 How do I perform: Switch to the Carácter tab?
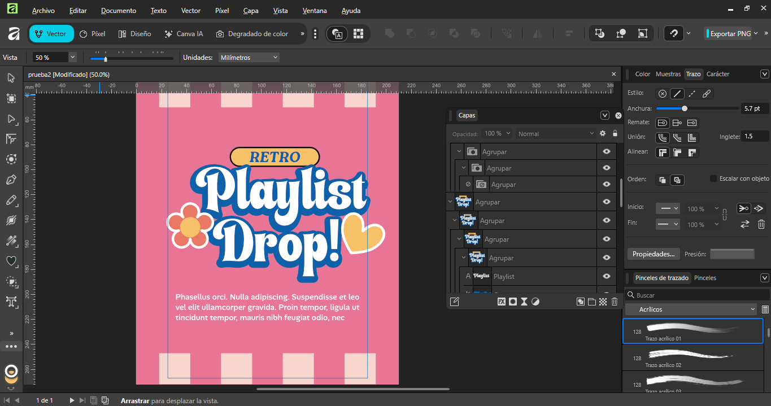tap(718, 74)
